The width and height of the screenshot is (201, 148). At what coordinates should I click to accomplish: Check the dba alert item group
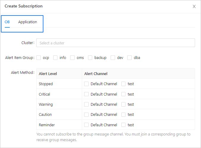(130, 58)
